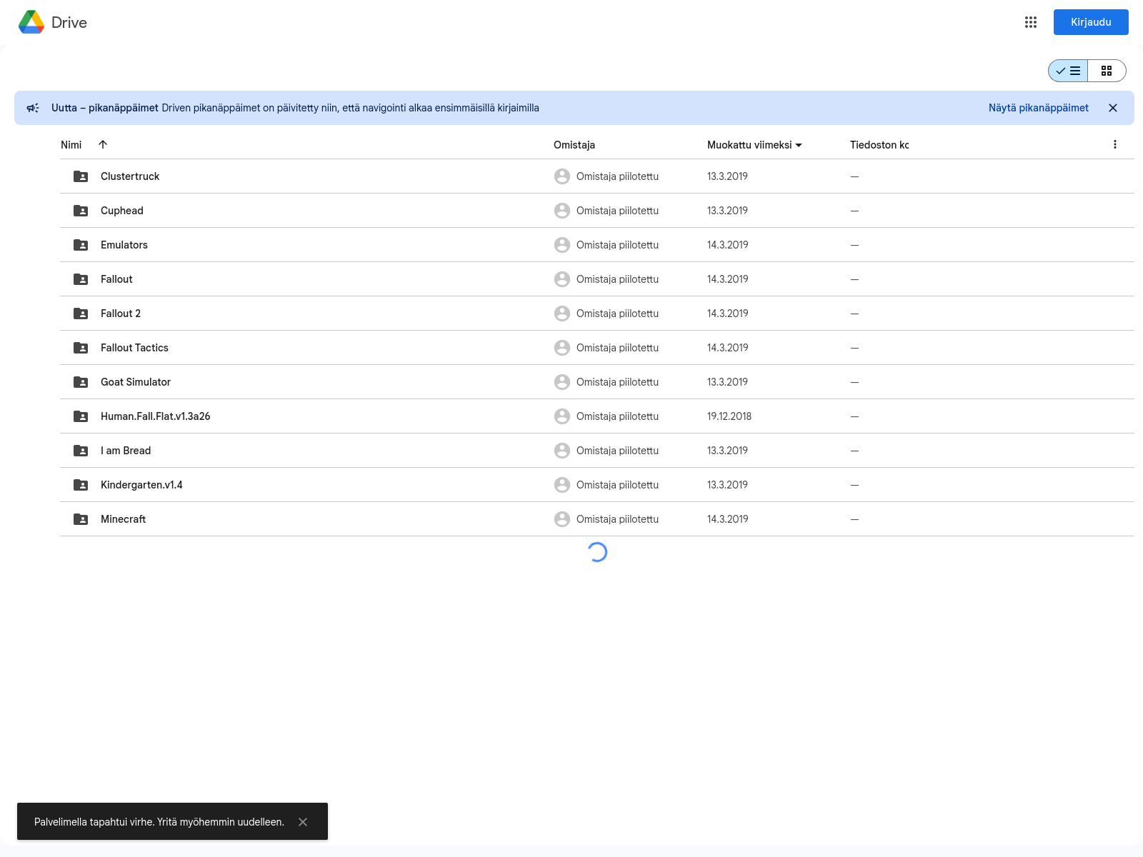Dismiss the keyboard shortcuts banner

click(1113, 108)
